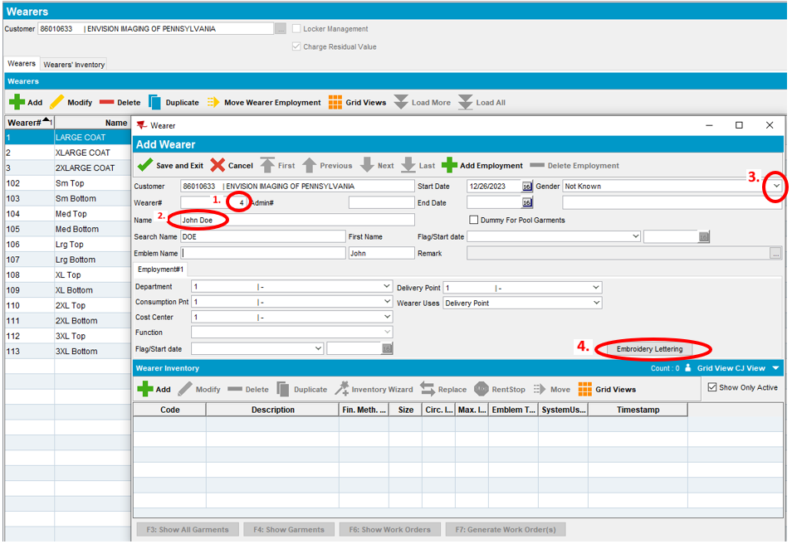
Task: Click the Add Employment plus icon
Action: pos(449,165)
